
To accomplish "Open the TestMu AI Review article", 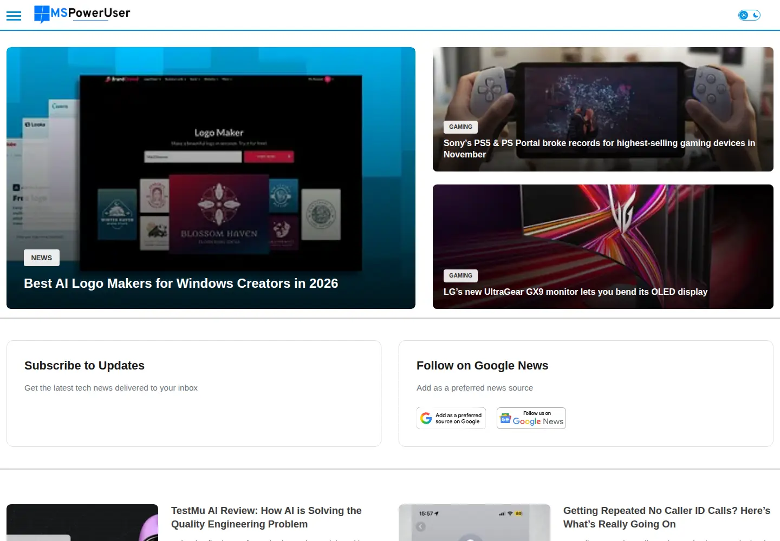I will click(x=266, y=517).
